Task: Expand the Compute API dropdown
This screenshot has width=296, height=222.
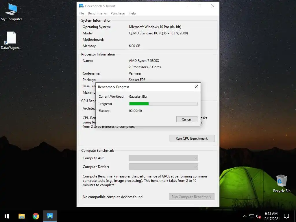Action: pyautogui.click(x=164, y=158)
